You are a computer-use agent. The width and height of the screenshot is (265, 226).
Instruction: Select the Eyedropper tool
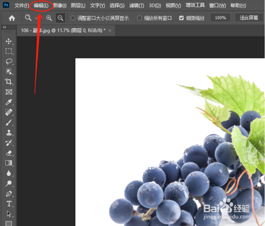point(9,102)
